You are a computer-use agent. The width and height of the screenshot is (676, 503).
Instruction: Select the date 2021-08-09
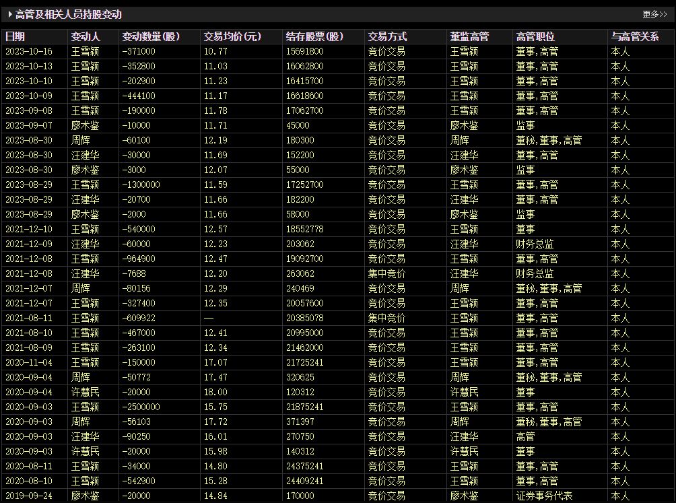pyautogui.click(x=29, y=347)
